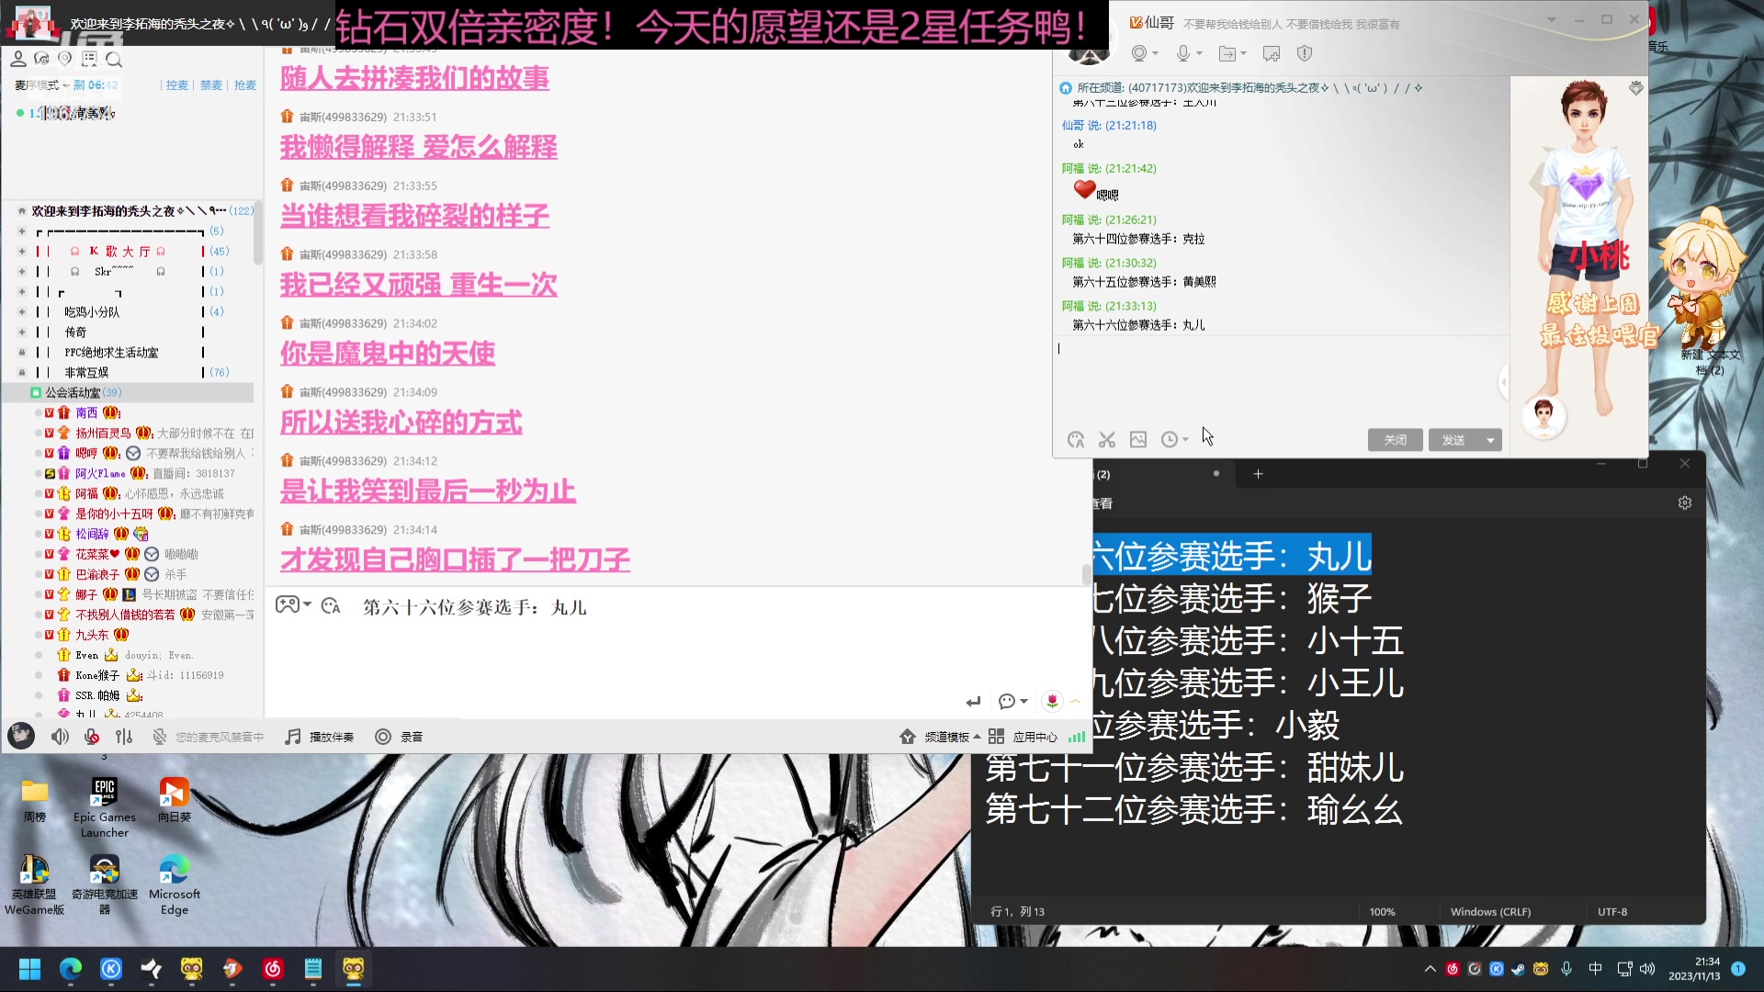Image resolution: width=1764 pixels, height=992 pixels.
Task: Toggle the status dot beside Kone猴子
Action: click(x=39, y=675)
